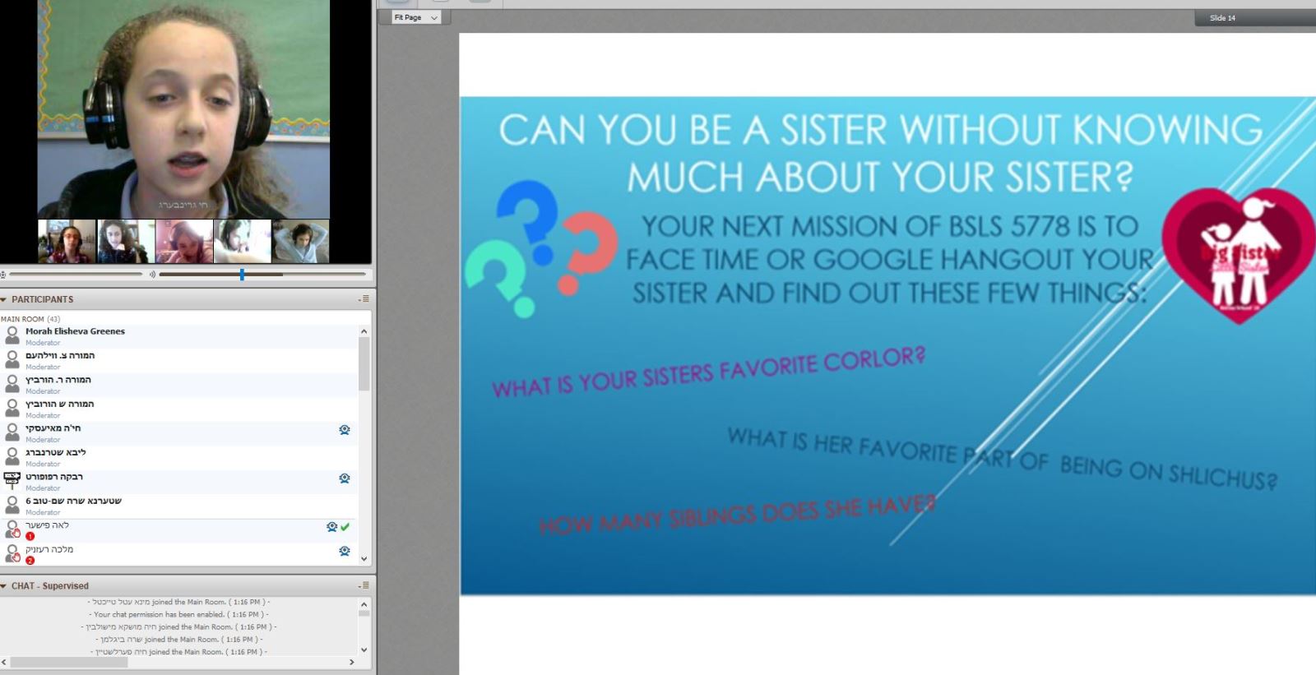Click the main speaker video feed
Image resolution: width=1316 pixels, height=675 pixels.
coord(183,109)
